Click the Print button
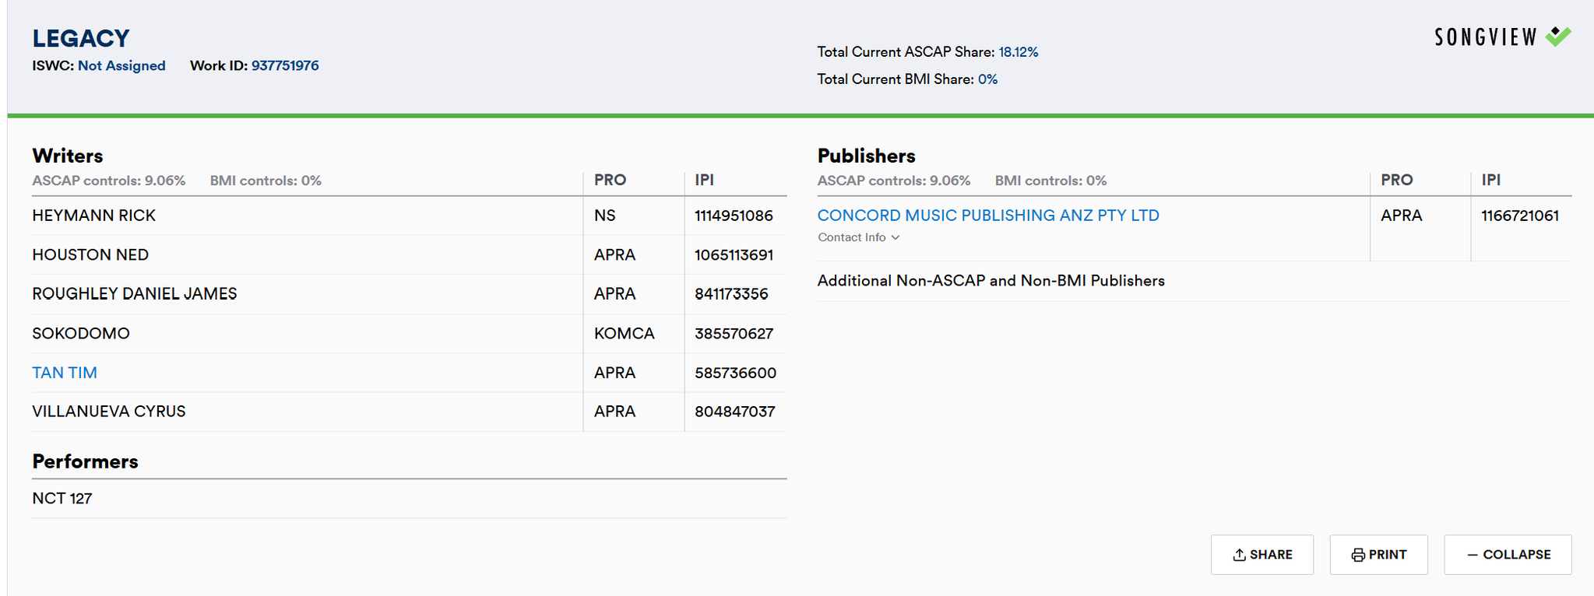 pos(1378,555)
